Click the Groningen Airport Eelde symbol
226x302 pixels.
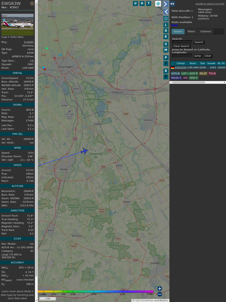(70, 111)
